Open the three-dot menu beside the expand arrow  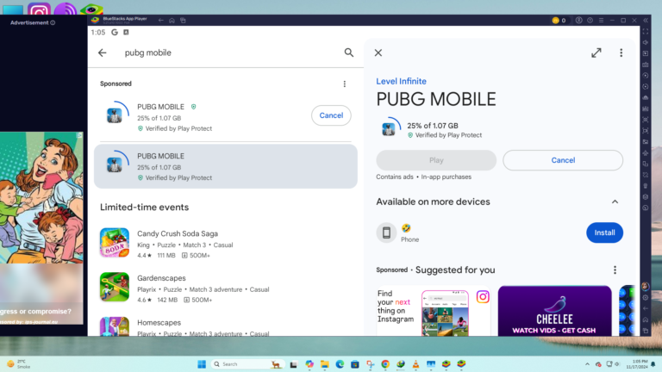click(x=621, y=53)
